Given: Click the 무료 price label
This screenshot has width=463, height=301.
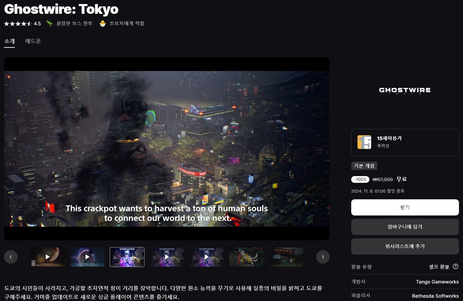Looking at the screenshot, I should click(401, 179).
